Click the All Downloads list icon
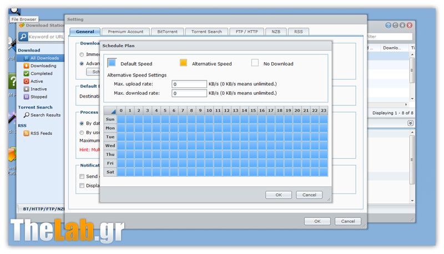 pyautogui.click(x=26, y=58)
